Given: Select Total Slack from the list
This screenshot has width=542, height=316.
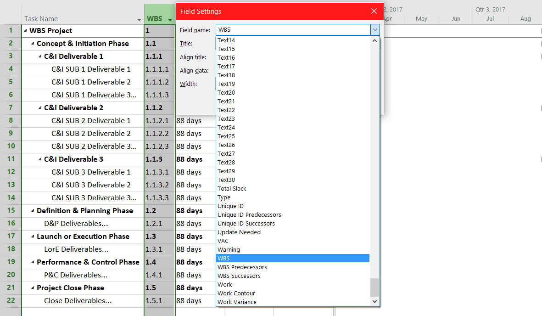Looking at the screenshot, I should pos(293,188).
